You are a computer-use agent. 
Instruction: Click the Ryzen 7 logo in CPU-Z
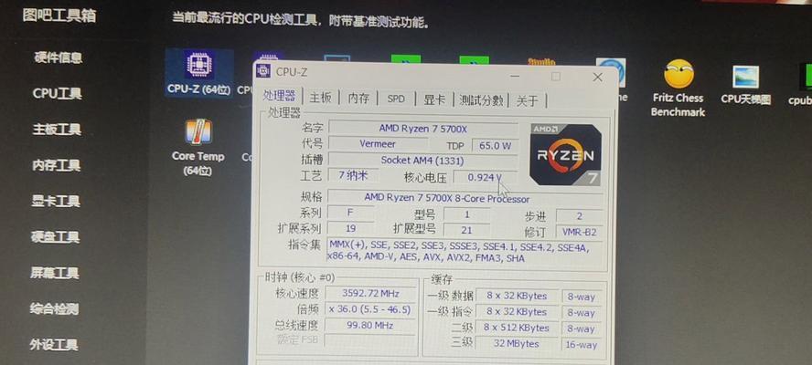(x=565, y=154)
